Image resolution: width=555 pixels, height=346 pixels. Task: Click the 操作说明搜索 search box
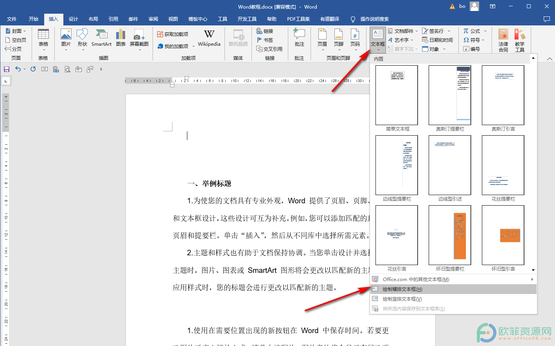click(370, 19)
